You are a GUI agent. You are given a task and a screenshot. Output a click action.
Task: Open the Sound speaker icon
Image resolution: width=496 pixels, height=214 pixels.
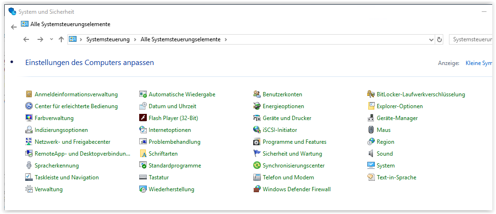(371, 154)
